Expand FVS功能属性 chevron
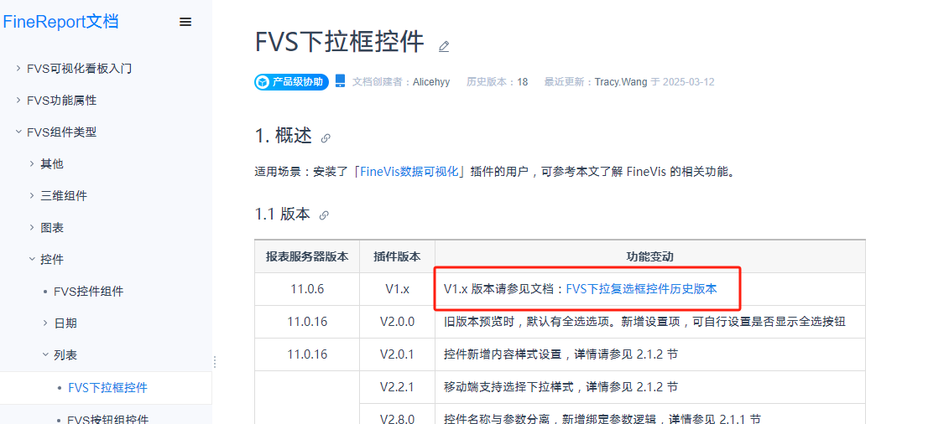The width and height of the screenshot is (949, 424). pyautogui.click(x=18, y=101)
